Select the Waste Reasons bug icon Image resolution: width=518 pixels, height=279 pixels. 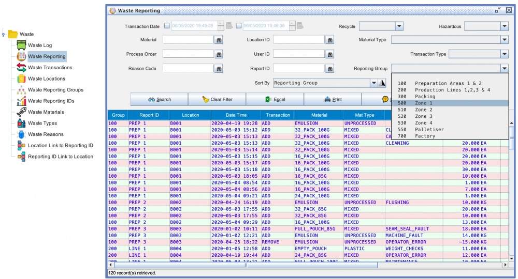[21, 134]
